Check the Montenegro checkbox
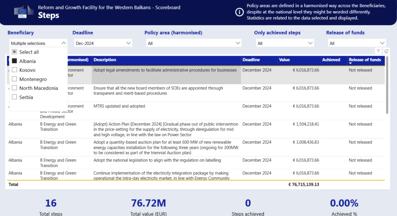The height and width of the screenshot is (216, 397). click(x=14, y=79)
